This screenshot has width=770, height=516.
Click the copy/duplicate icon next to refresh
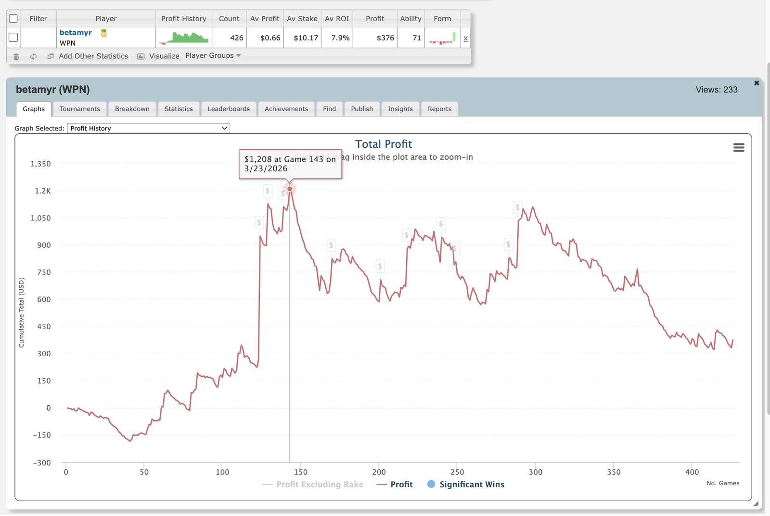click(x=50, y=56)
